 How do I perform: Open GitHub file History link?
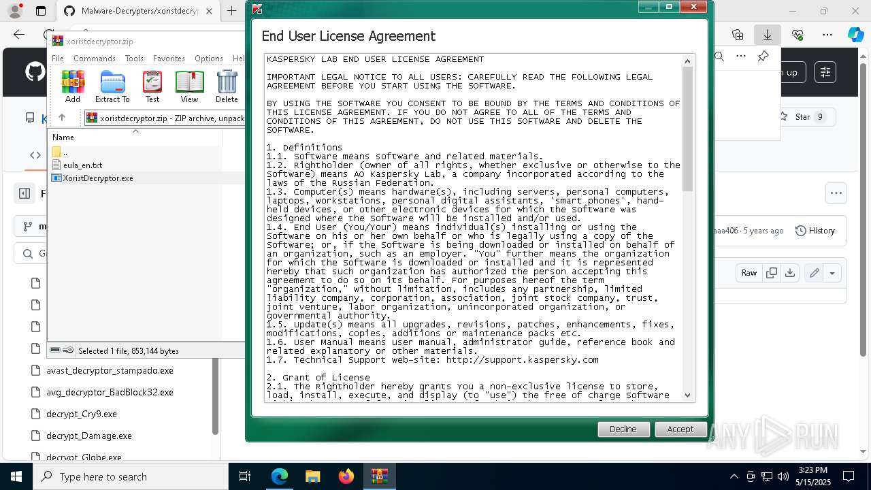click(815, 231)
